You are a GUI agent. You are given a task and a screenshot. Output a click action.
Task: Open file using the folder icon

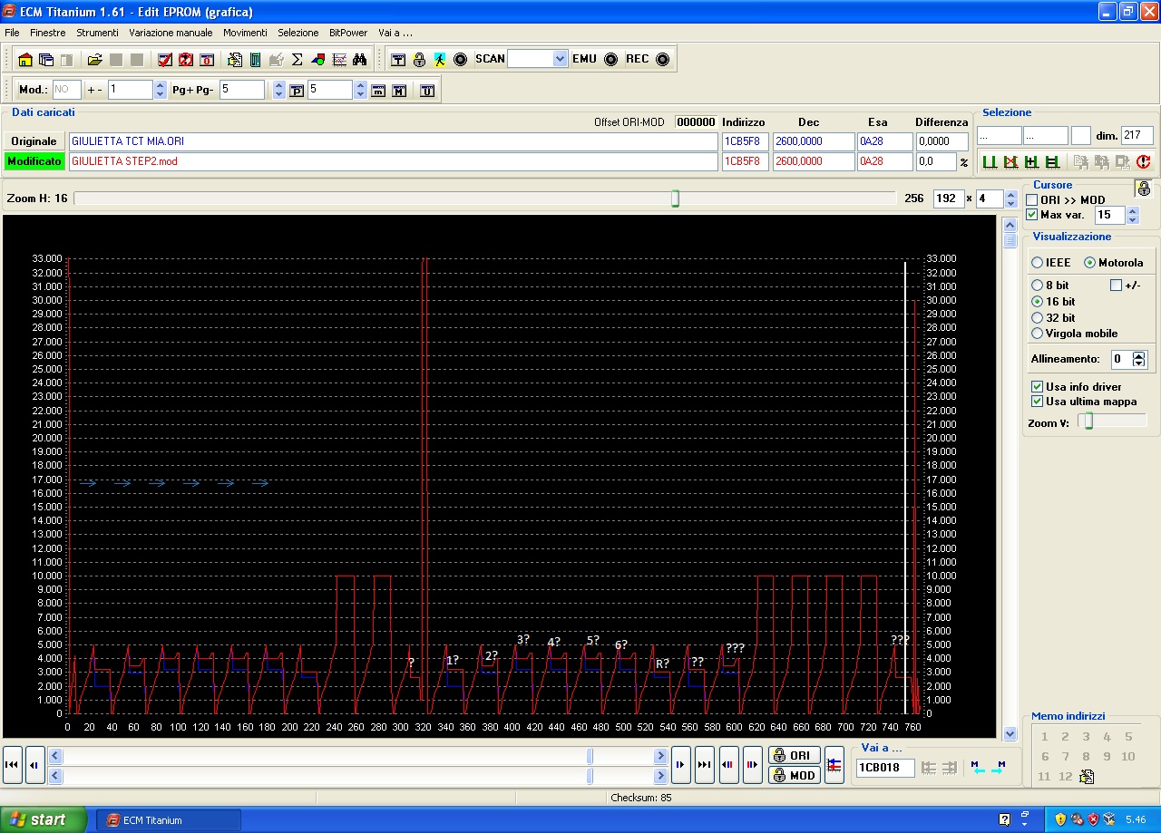[x=94, y=60]
